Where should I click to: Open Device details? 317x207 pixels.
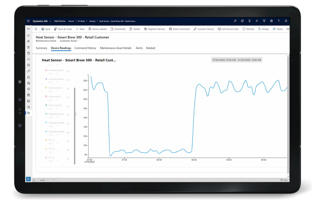(x=97, y=29)
